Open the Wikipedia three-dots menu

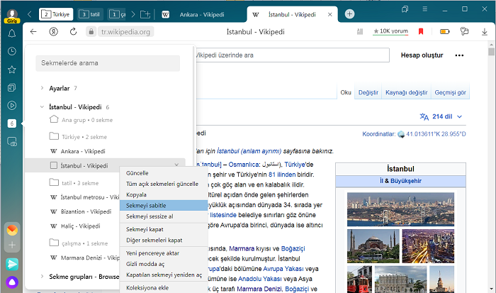pyautogui.click(x=459, y=55)
